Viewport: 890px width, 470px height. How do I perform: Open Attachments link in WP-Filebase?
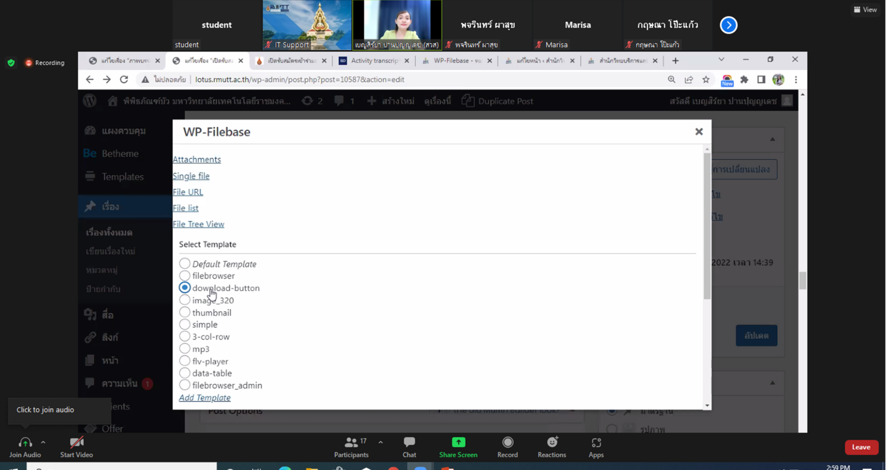[197, 160]
